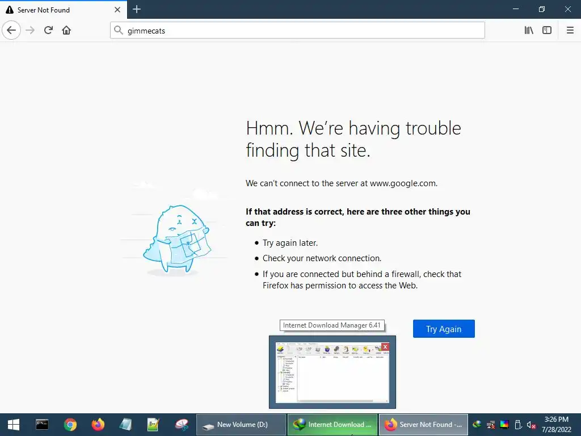Click the 'Hmm. We're having trouble' heading
Screen dimensions: 581x436
pos(353,139)
